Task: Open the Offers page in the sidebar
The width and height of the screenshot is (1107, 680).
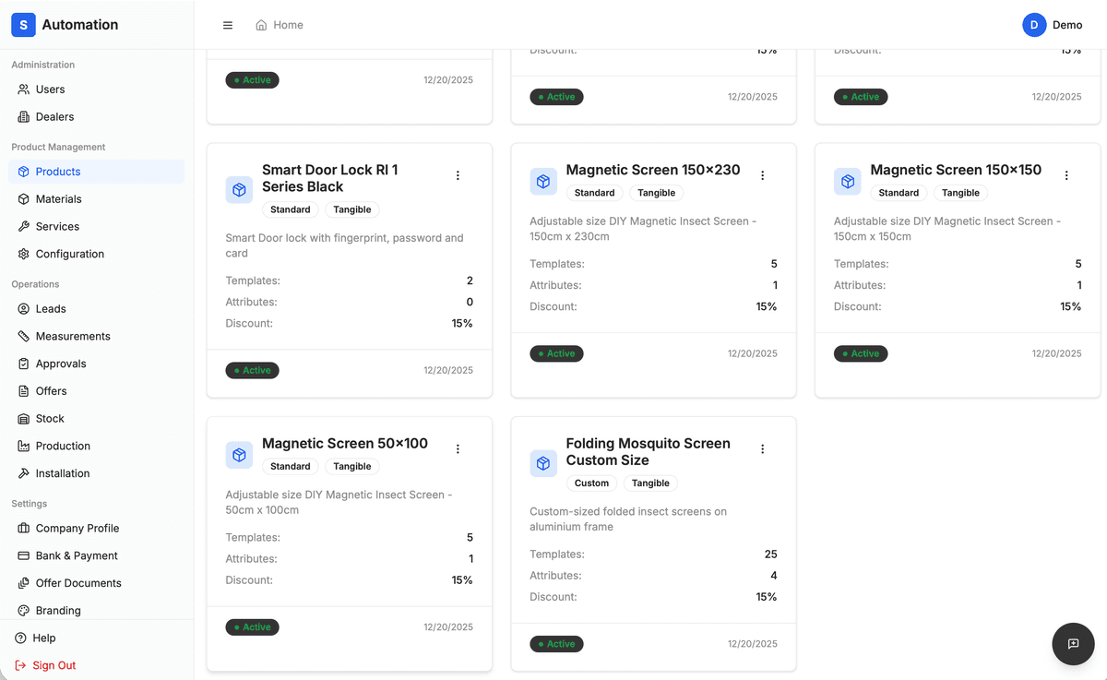Action: pos(51,391)
